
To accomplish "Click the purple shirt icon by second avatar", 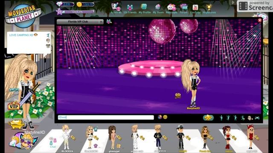I will click(96, 146).
